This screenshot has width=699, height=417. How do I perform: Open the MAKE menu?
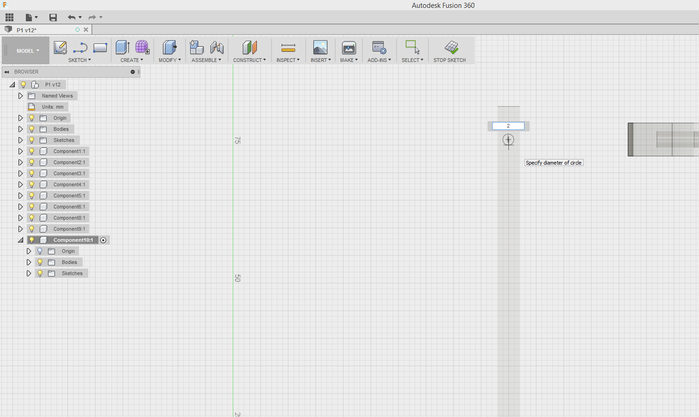pos(349,60)
